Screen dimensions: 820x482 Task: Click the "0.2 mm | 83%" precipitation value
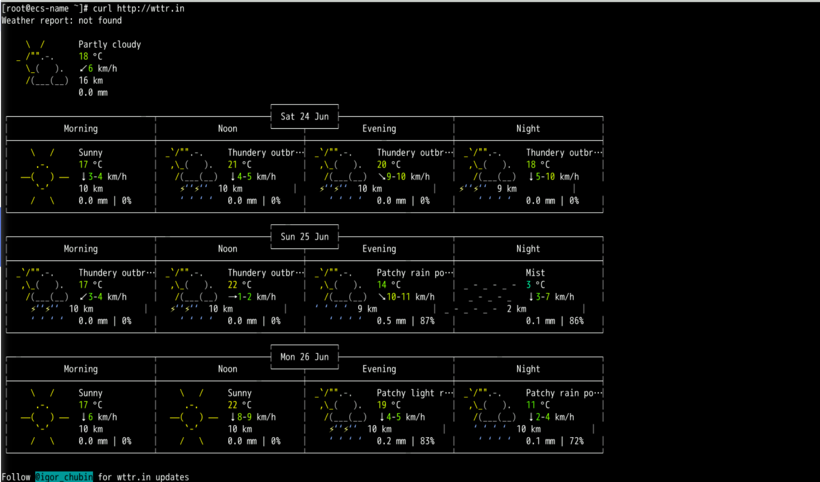406,441
